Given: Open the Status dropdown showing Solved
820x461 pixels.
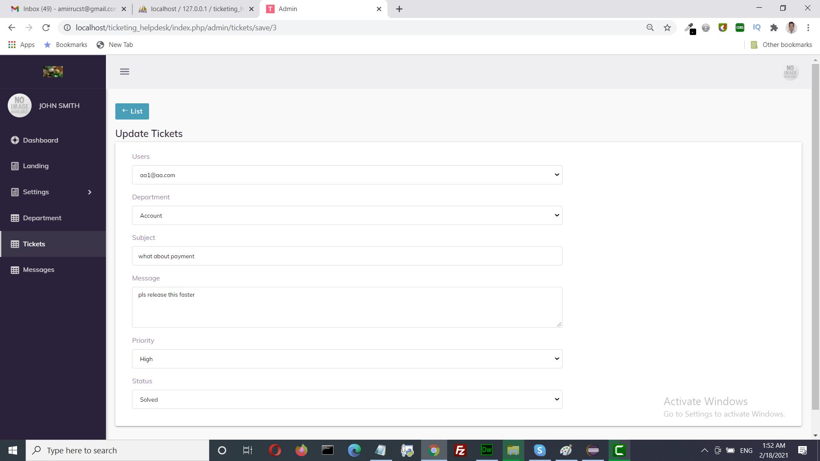Looking at the screenshot, I should pos(347,400).
